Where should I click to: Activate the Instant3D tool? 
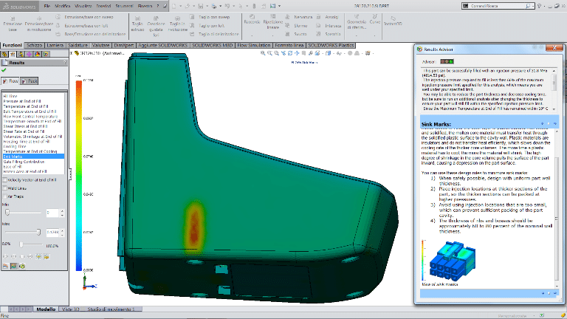[392, 18]
